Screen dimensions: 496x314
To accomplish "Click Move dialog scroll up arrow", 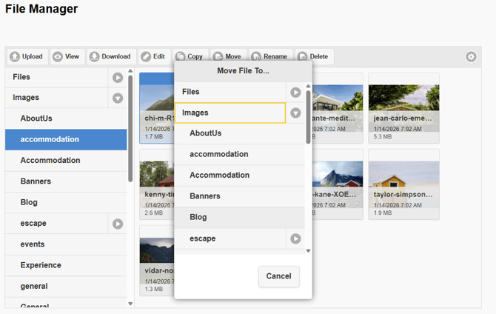I will coord(309,86).
